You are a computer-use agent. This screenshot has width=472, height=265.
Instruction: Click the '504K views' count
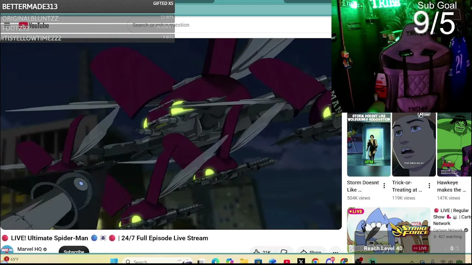pyautogui.click(x=358, y=198)
